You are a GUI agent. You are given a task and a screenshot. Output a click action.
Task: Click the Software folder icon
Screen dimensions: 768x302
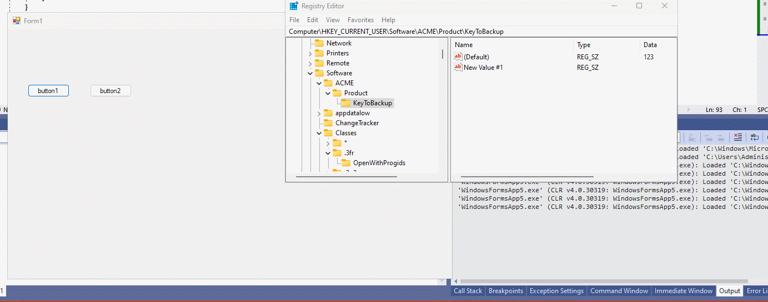[x=319, y=73]
